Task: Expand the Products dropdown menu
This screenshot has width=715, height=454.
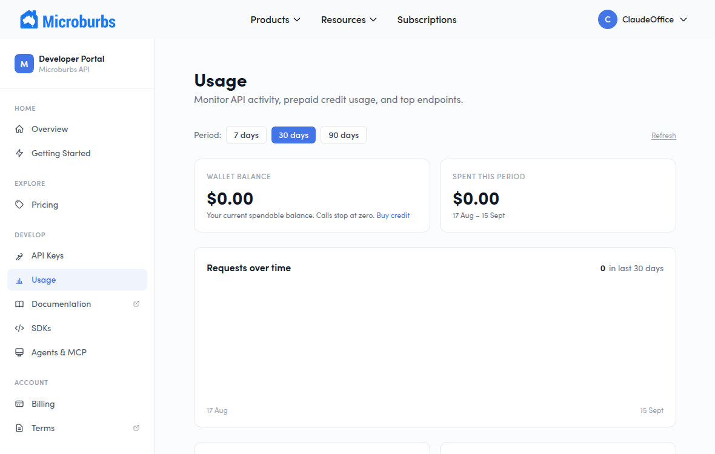Action: (x=276, y=19)
